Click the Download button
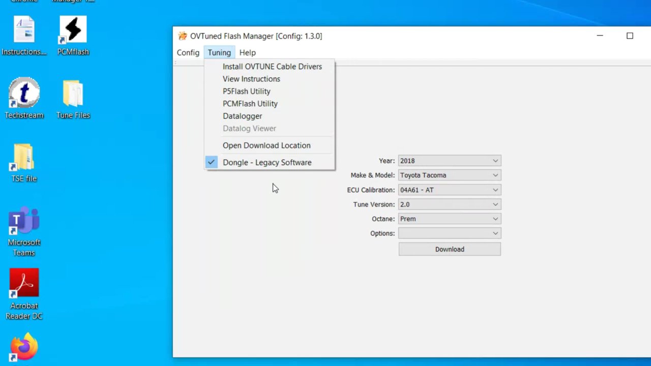The width and height of the screenshot is (651, 366). coord(450,249)
